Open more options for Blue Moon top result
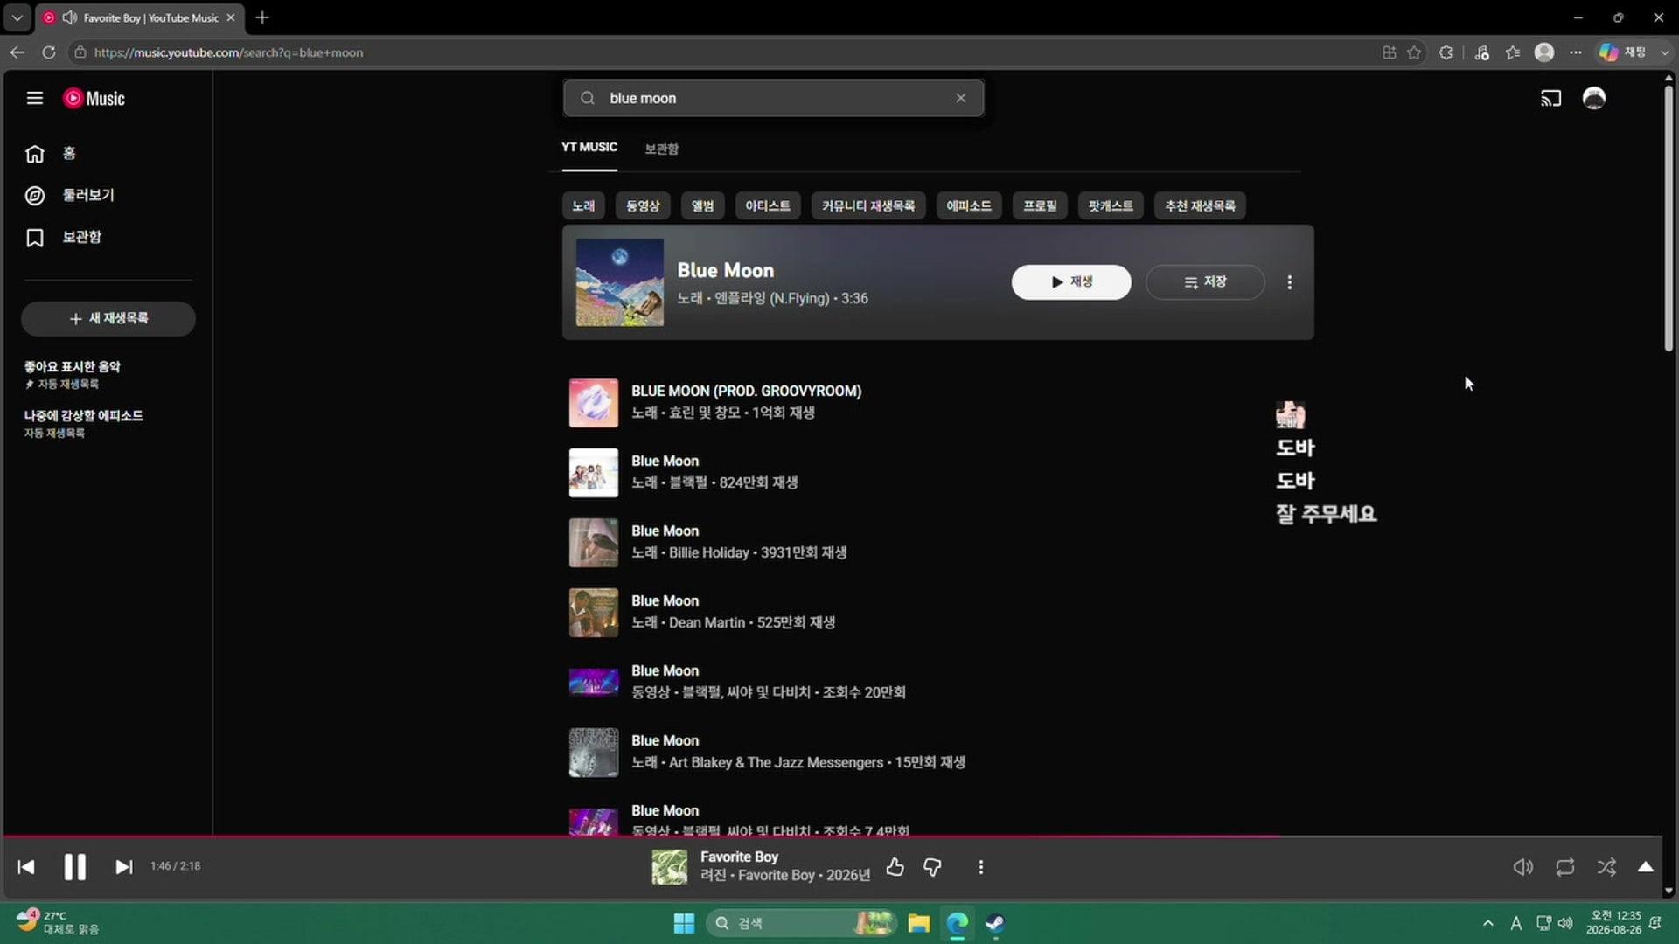 coord(1290,282)
